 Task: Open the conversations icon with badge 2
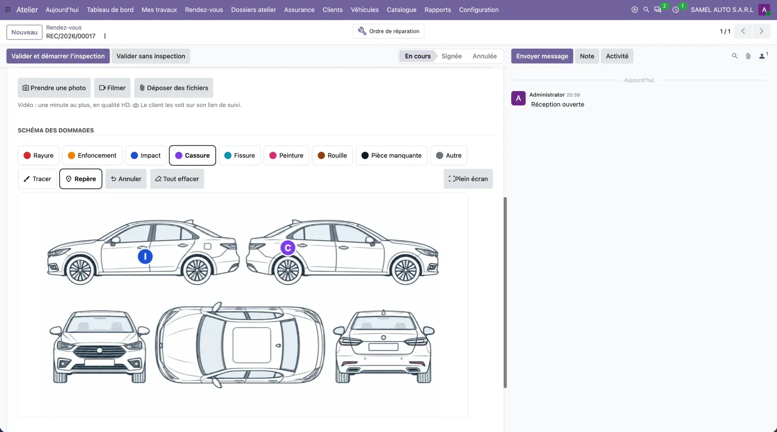[658, 9]
